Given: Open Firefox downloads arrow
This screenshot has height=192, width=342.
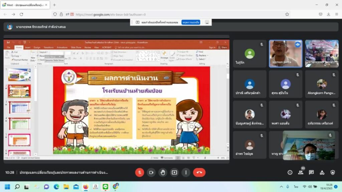Looking at the screenshot, I should point(329,14).
